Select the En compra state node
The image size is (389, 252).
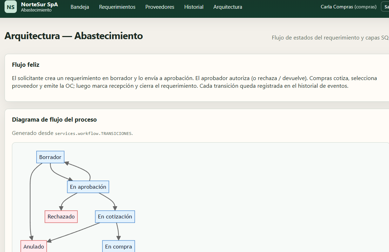coord(118,246)
